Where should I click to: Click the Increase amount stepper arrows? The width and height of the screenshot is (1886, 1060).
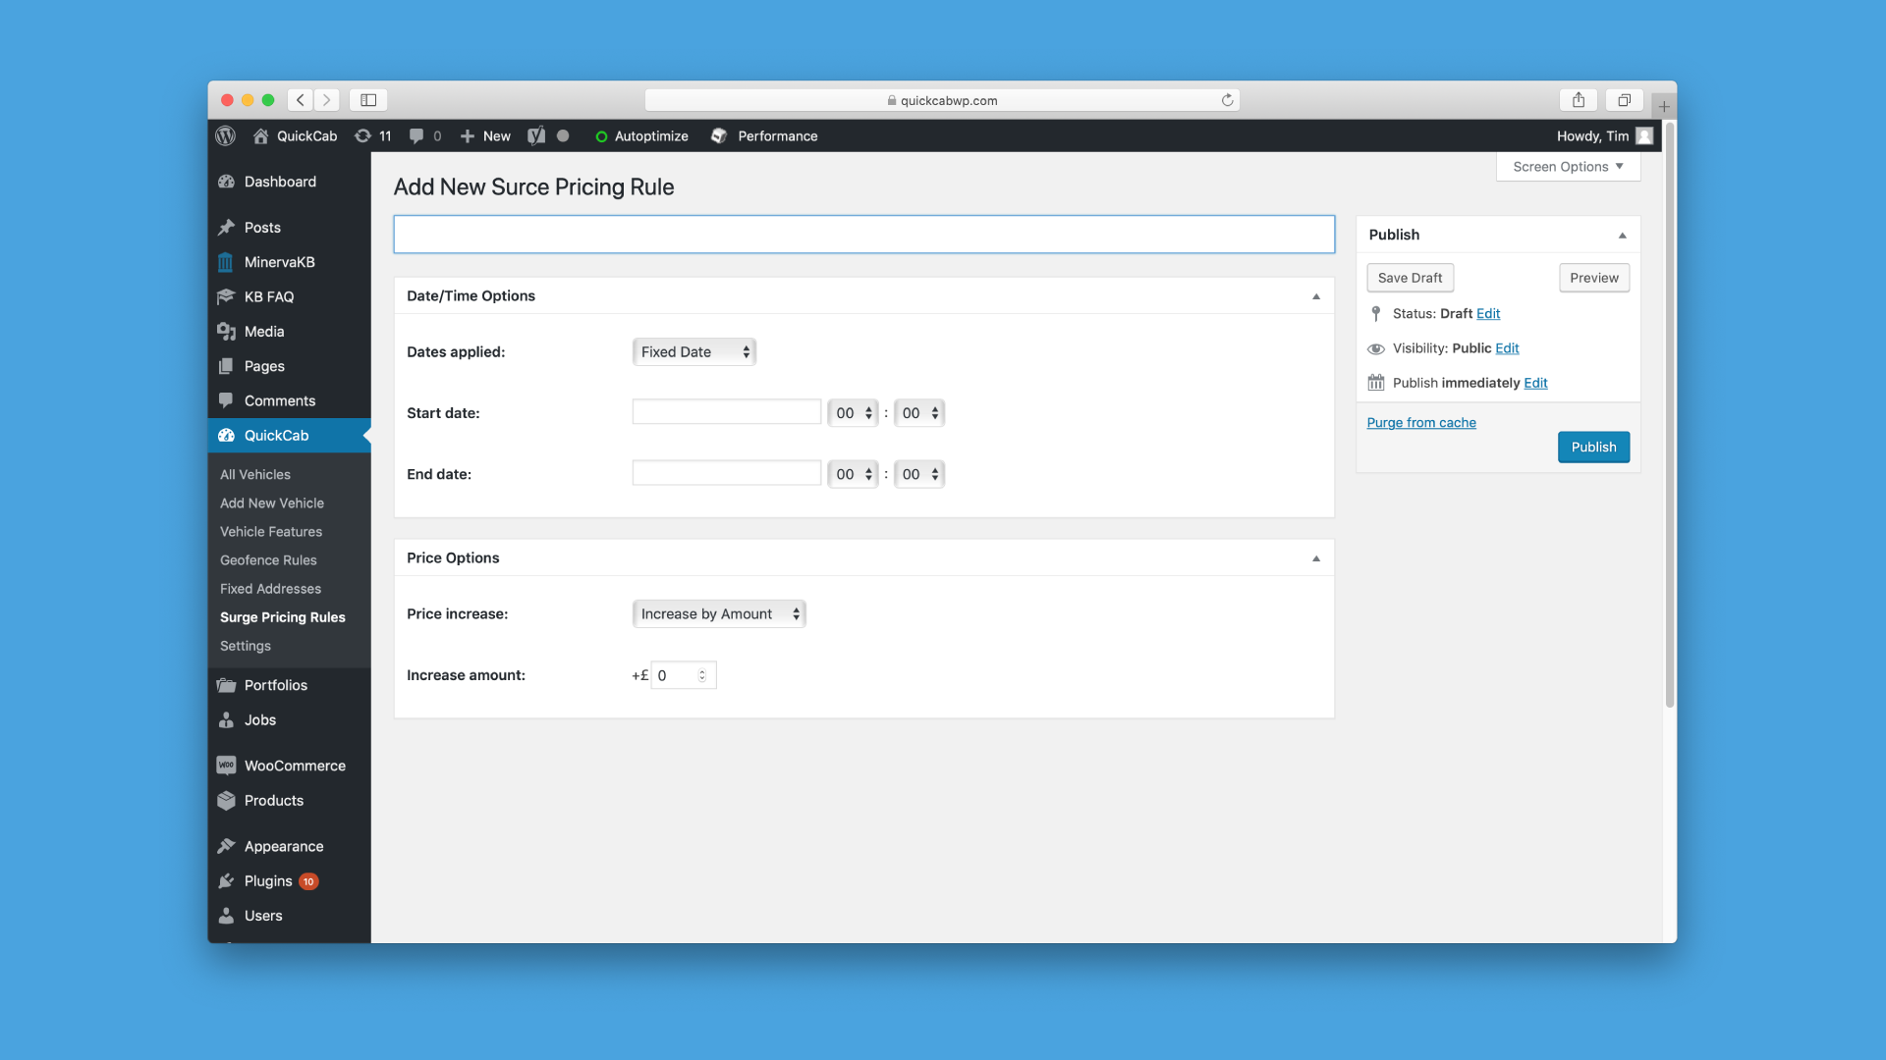click(x=702, y=675)
